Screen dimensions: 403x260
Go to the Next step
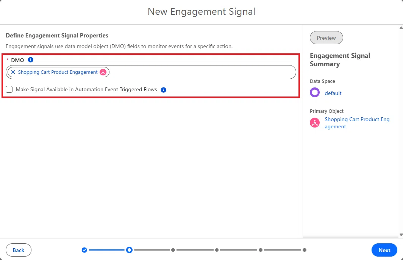tap(384, 250)
